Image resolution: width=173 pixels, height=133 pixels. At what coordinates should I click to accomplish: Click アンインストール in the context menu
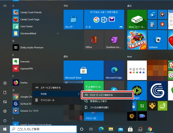point(47,100)
